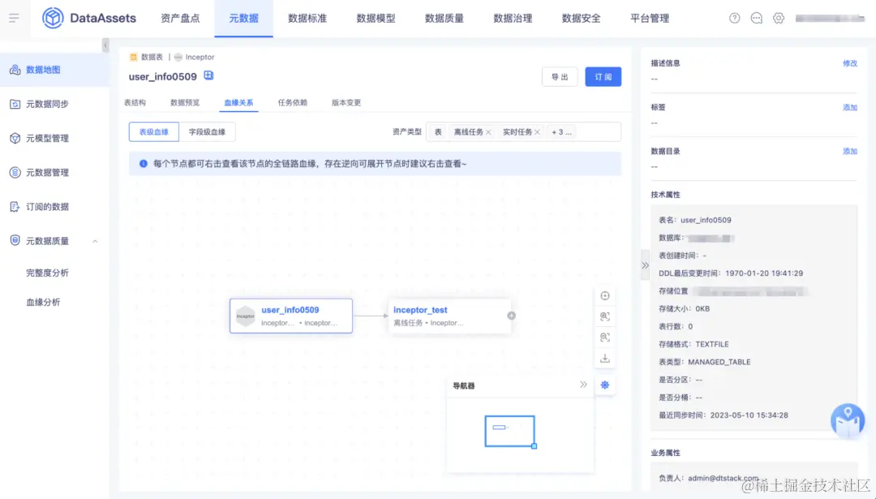Open the 资产类型 multi-select dropdown

(x=523, y=132)
